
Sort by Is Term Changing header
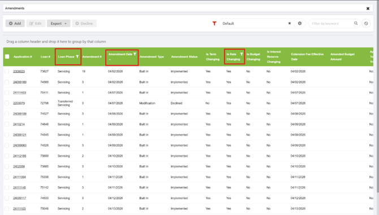point(213,57)
